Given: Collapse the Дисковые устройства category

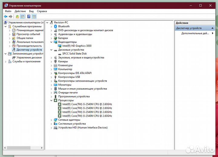Looking at the screenshot, I should coord(51,50).
